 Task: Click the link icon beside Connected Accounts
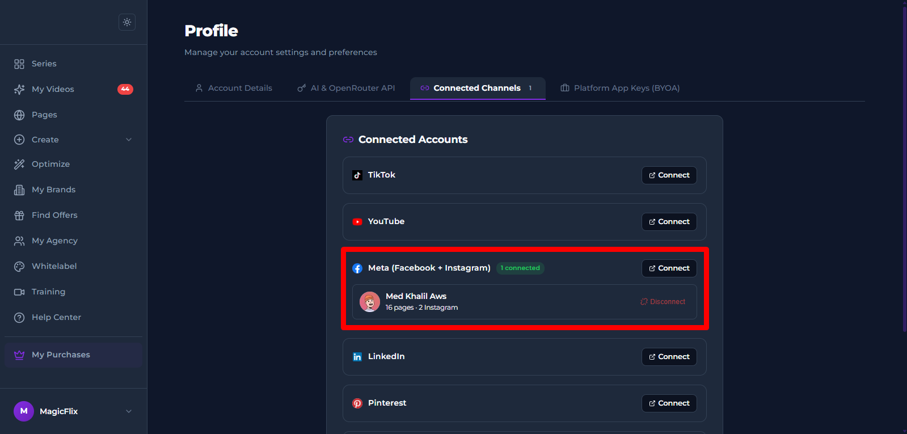tap(348, 140)
